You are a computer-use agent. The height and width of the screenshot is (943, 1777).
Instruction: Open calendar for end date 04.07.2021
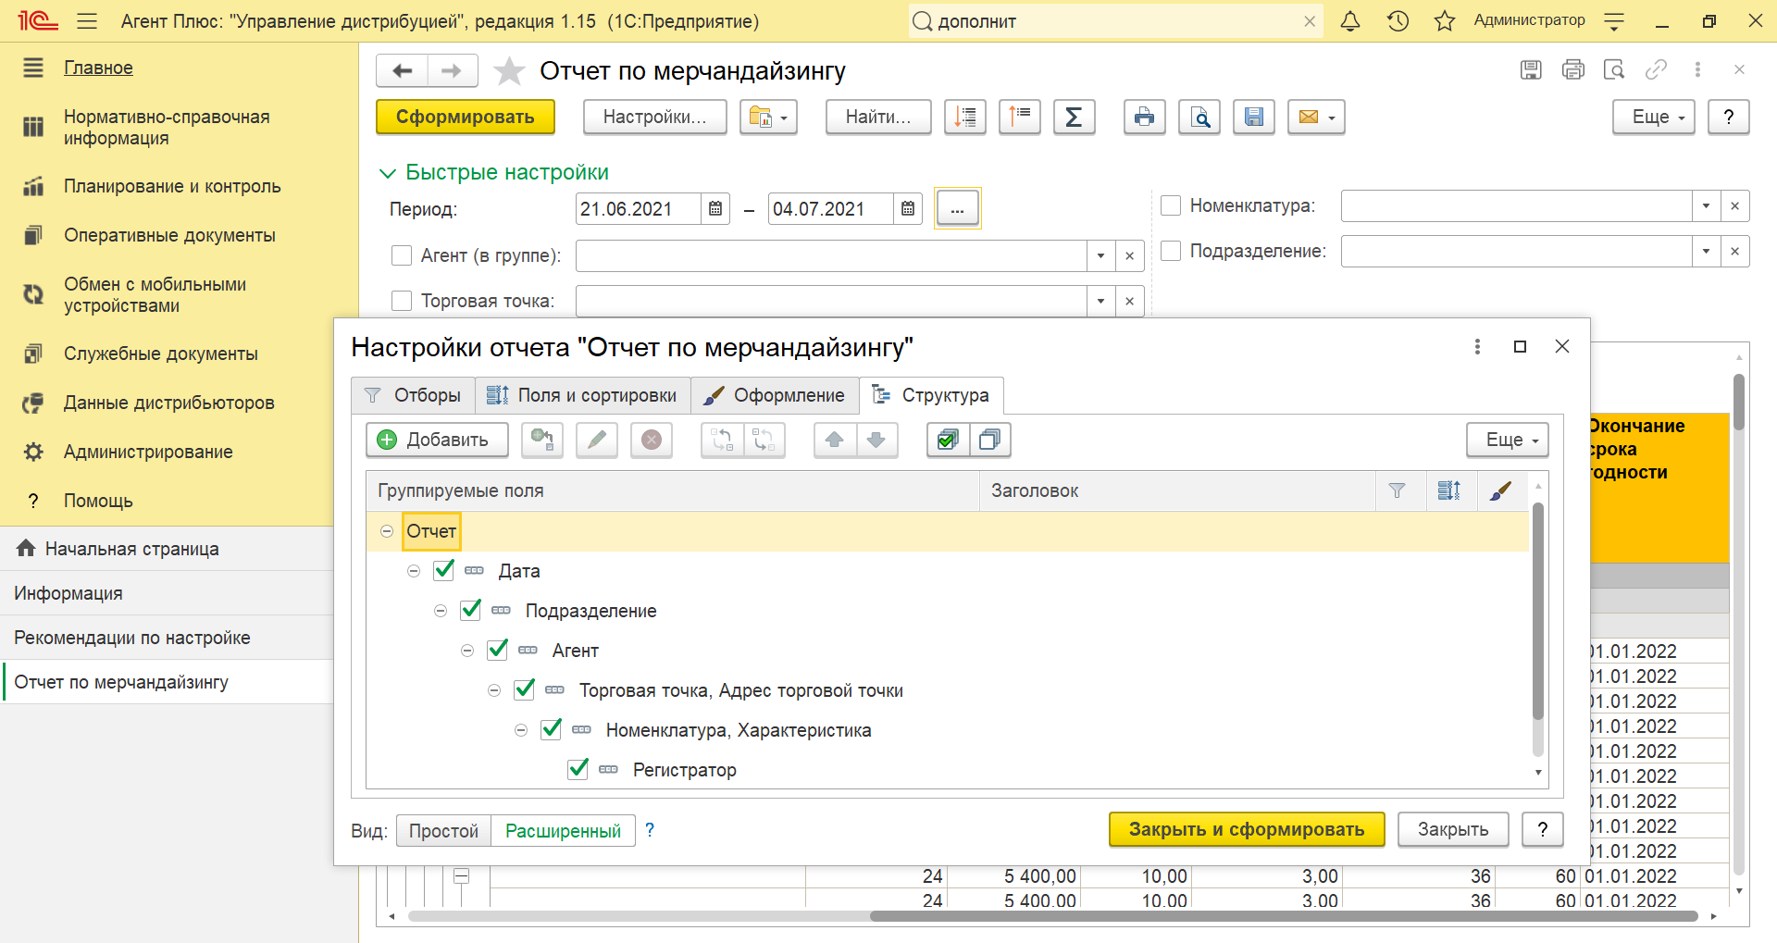(908, 209)
